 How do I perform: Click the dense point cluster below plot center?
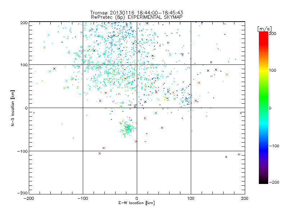128,127
